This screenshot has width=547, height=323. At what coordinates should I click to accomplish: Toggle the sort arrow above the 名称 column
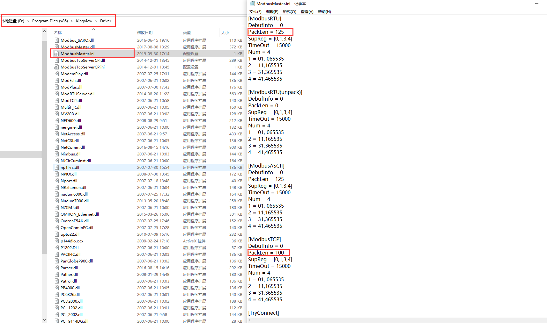[x=94, y=29]
